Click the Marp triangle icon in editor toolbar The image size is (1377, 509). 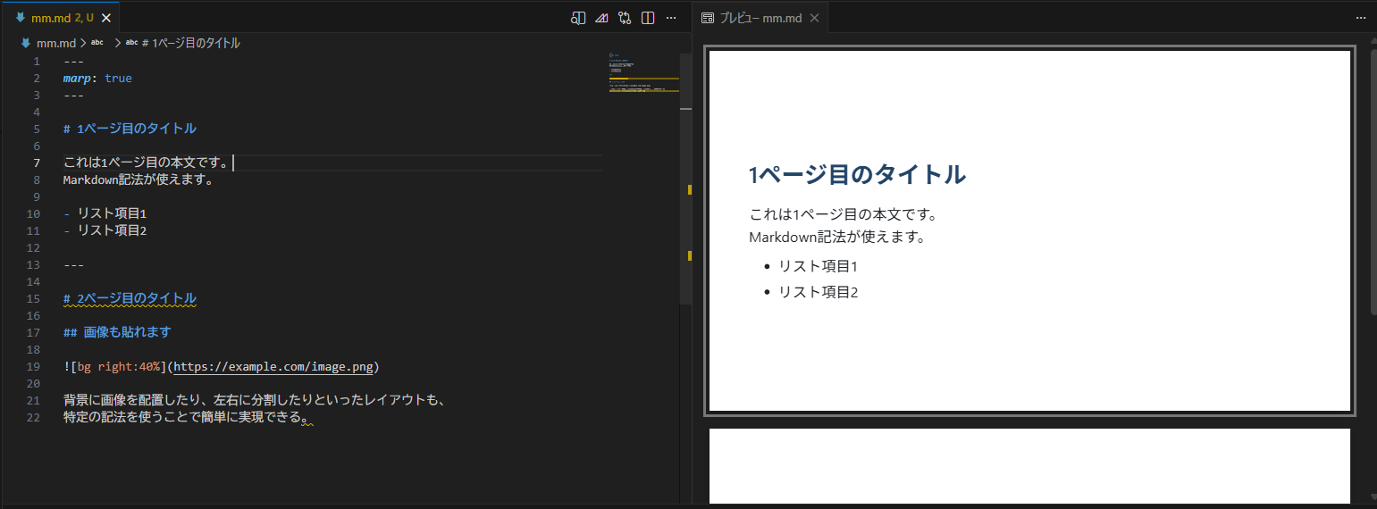pos(601,18)
